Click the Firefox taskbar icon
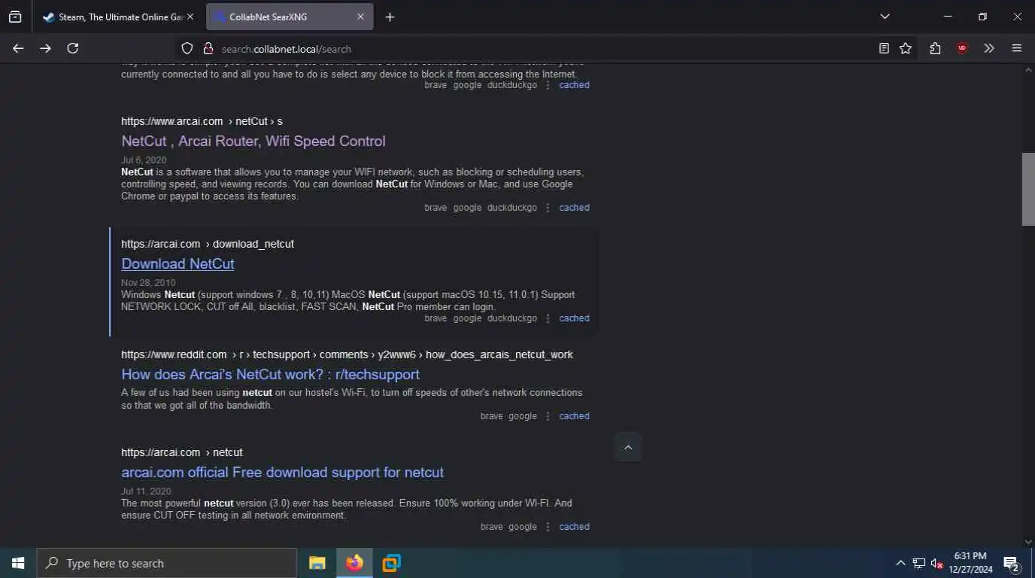Viewport: 1035px width, 578px height. click(354, 563)
